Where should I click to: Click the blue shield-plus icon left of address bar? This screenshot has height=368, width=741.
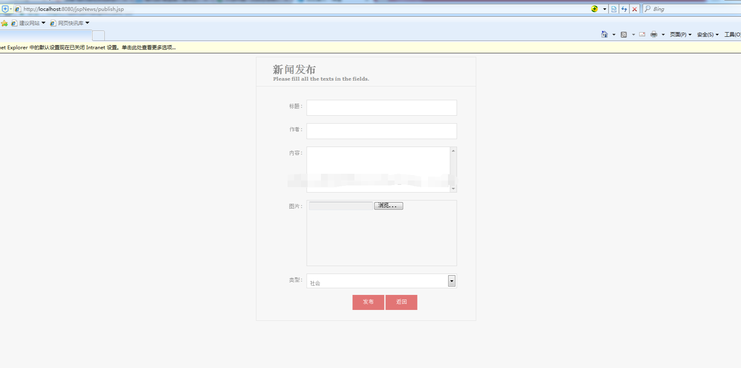(x=5, y=9)
